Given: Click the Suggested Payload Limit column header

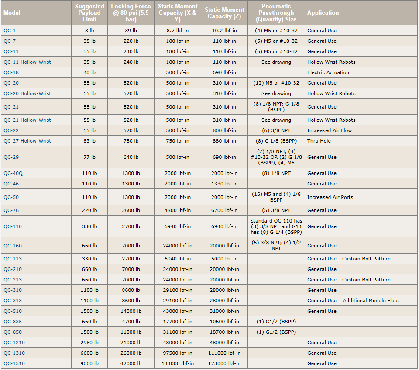Looking at the screenshot, I should click(x=89, y=13).
